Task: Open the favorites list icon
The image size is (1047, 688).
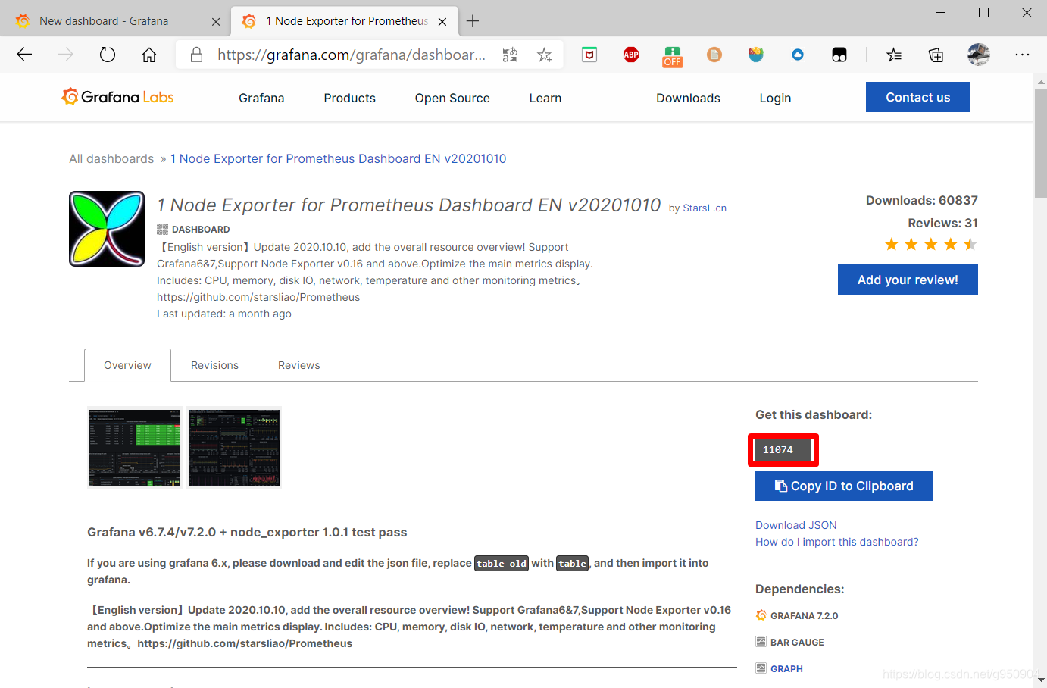Action: 894,55
